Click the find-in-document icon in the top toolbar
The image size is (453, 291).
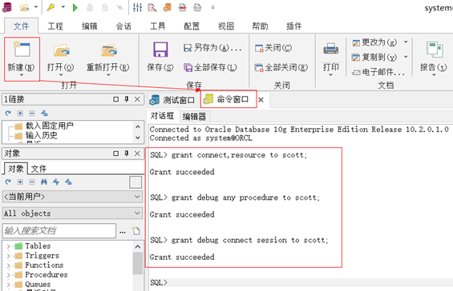click(152, 7)
